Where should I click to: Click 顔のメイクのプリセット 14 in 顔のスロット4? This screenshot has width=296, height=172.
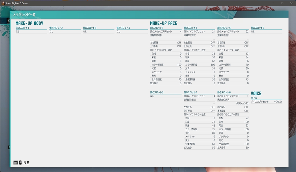pos(199,96)
